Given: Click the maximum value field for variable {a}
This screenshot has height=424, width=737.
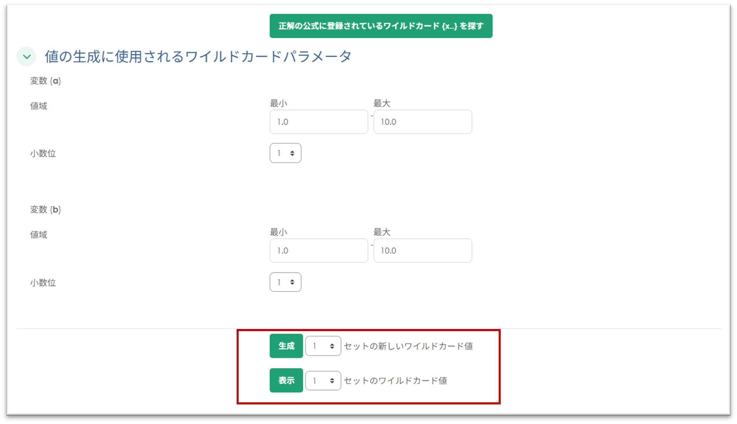Looking at the screenshot, I should 422,122.
